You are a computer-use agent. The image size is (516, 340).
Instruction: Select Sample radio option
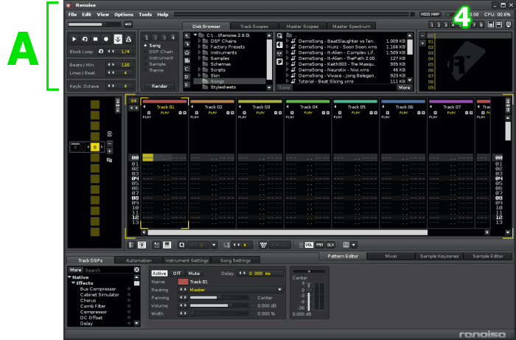click(155, 64)
